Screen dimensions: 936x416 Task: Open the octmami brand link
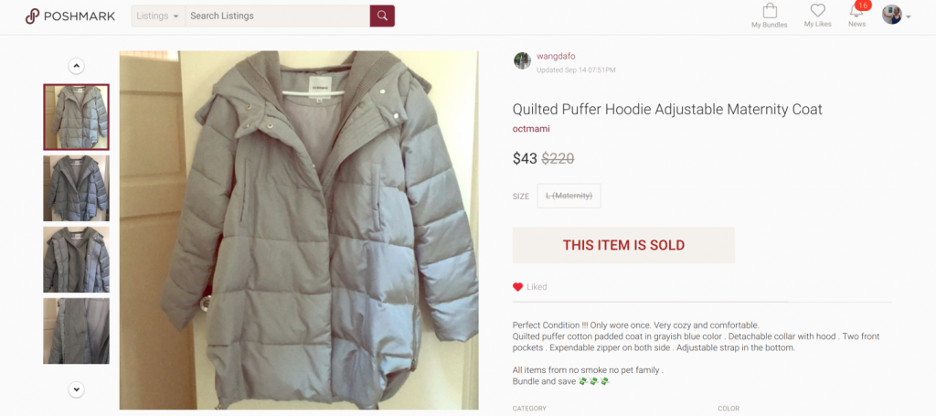[531, 128]
